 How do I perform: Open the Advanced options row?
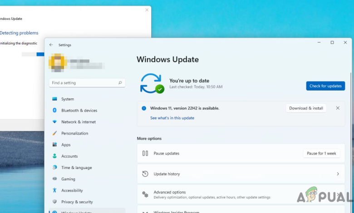coord(241,194)
